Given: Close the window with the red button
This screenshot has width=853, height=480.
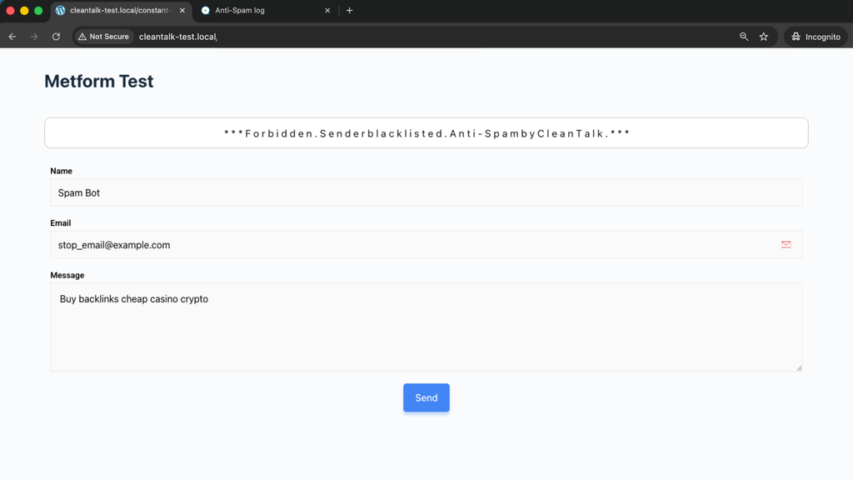Looking at the screenshot, I should tap(10, 10).
